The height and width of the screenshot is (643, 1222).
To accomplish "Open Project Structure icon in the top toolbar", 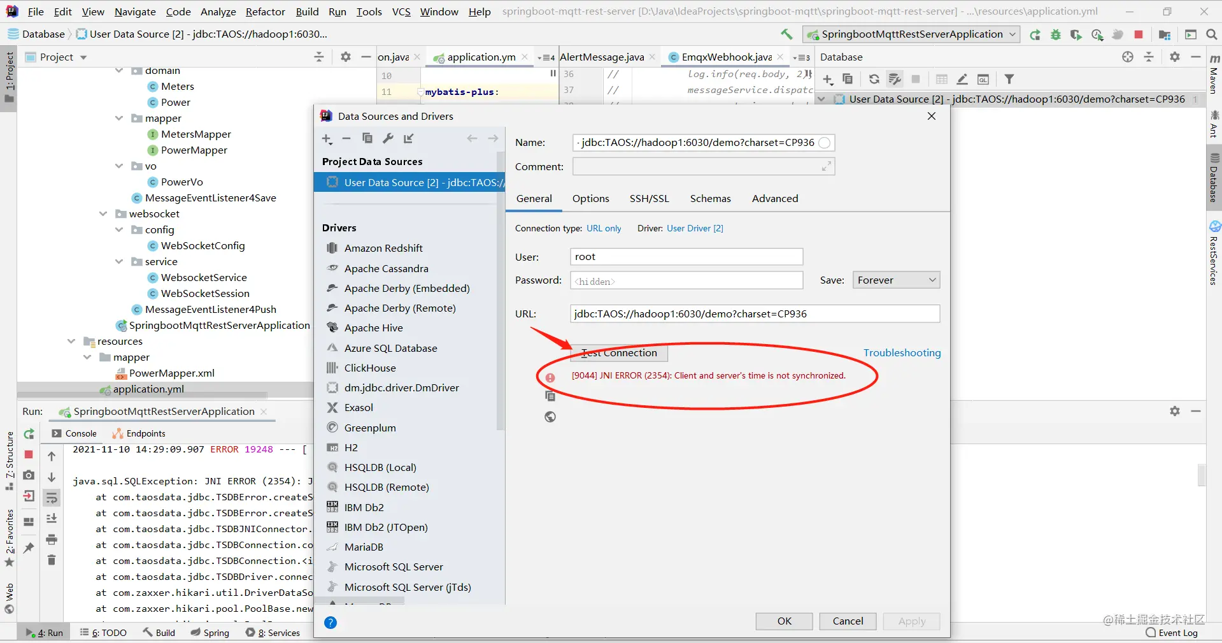I will [x=1165, y=34].
